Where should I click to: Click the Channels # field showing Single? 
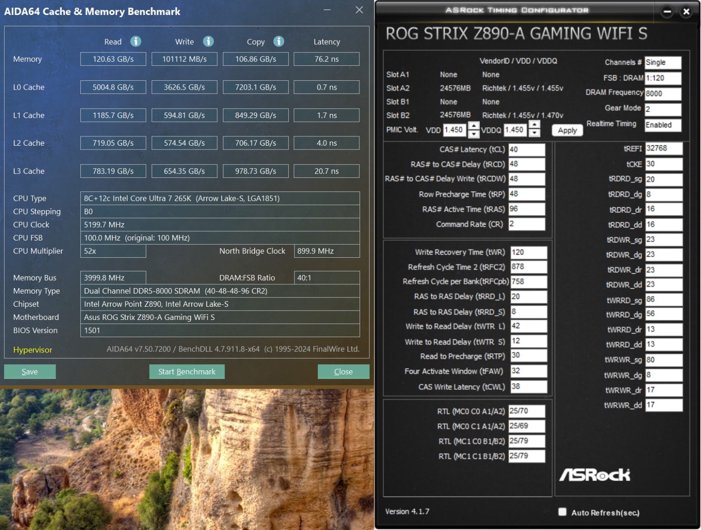pyautogui.click(x=663, y=63)
